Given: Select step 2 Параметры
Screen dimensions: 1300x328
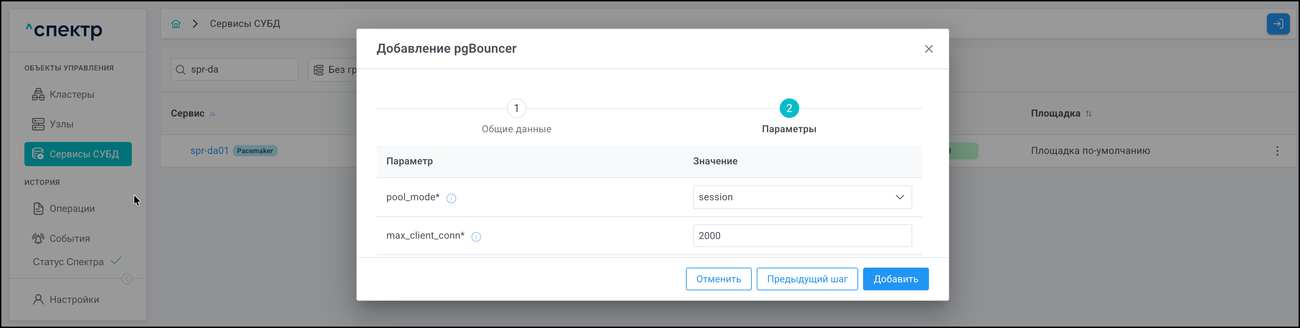Looking at the screenshot, I should [789, 109].
